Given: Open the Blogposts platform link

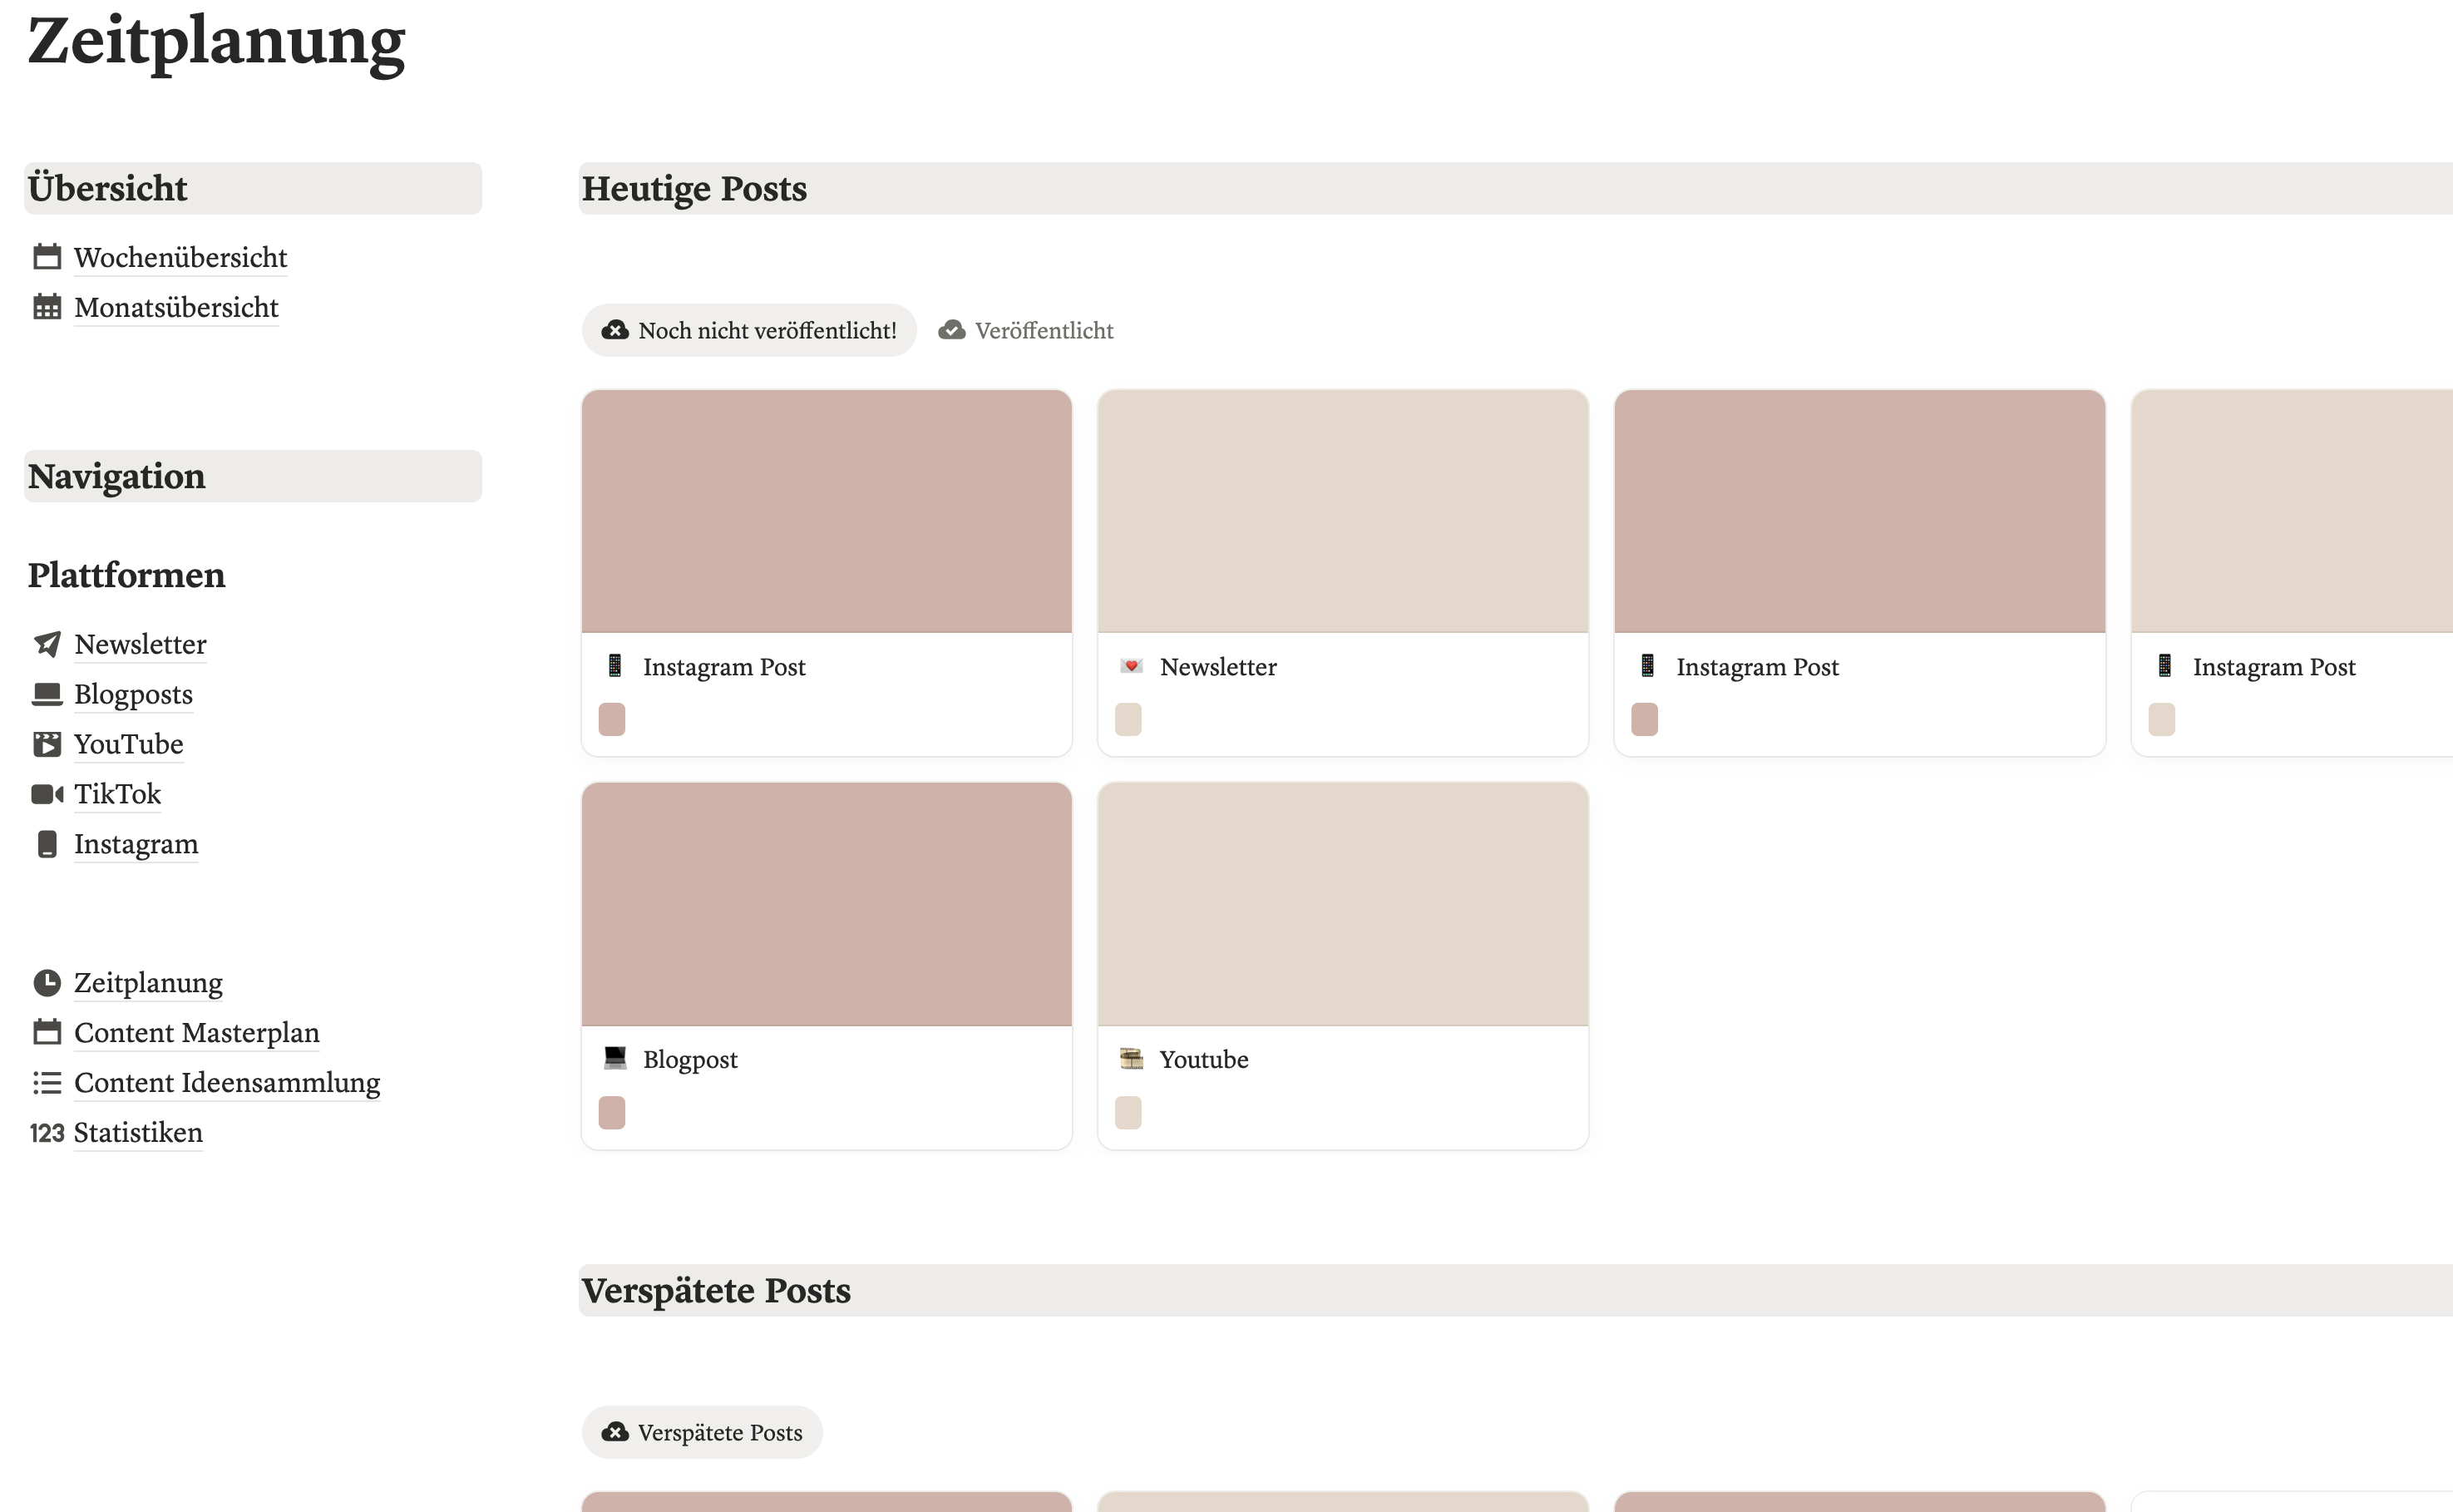Looking at the screenshot, I should point(133,694).
